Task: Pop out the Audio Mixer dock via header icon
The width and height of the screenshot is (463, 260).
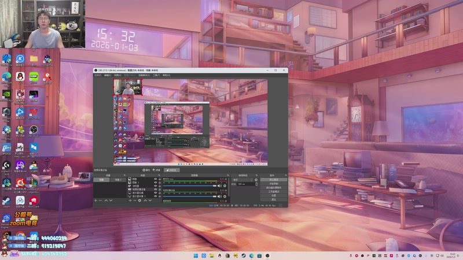Action: (x=227, y=176)
